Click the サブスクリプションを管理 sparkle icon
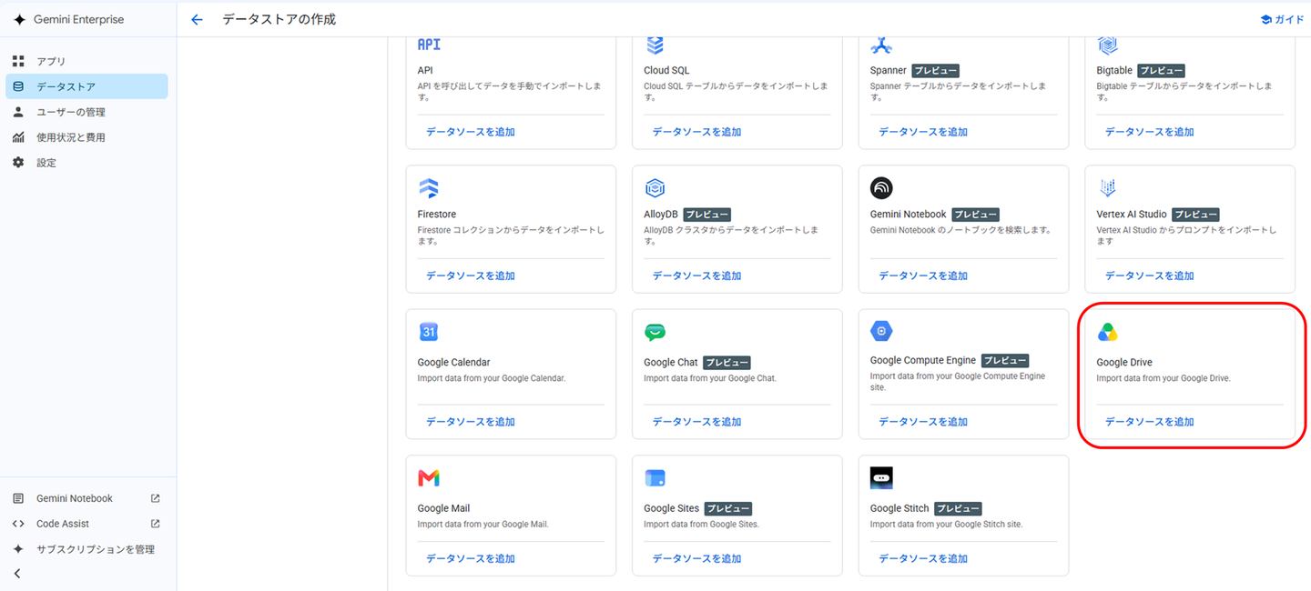This screenshot has width=1311, height=591. tap(18, 549)
